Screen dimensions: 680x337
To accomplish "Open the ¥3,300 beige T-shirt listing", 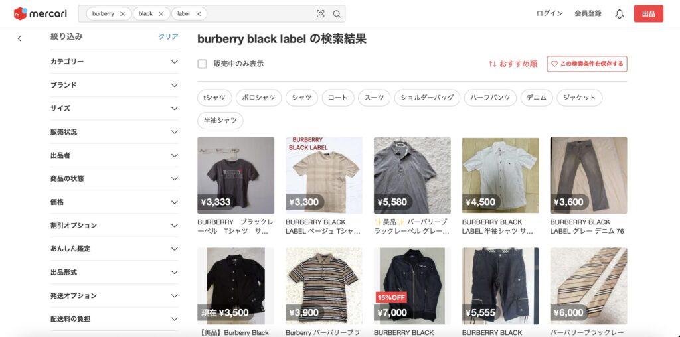I will click(324, 175).
